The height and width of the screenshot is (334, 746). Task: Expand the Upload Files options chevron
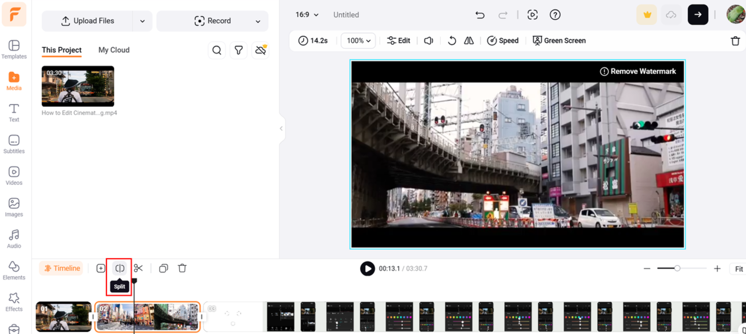(x=142, y=21)
